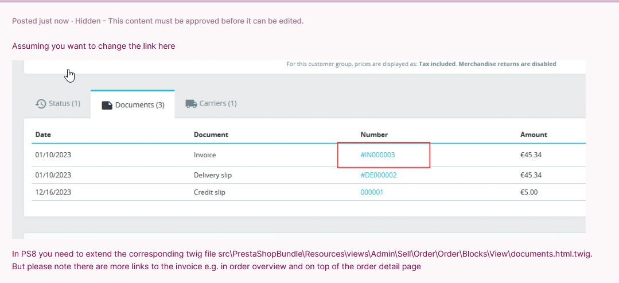Select the Delivery slip document cell
Image resolution: width=619 pixels, height=283 pixels.
point(213,175)
